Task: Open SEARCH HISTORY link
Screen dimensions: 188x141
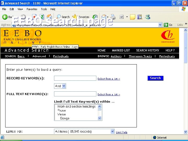Action: 148,50
